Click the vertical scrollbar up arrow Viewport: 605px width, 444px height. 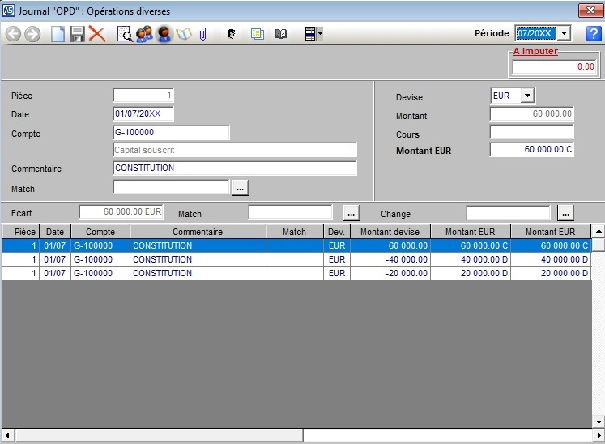coord(599,231)
